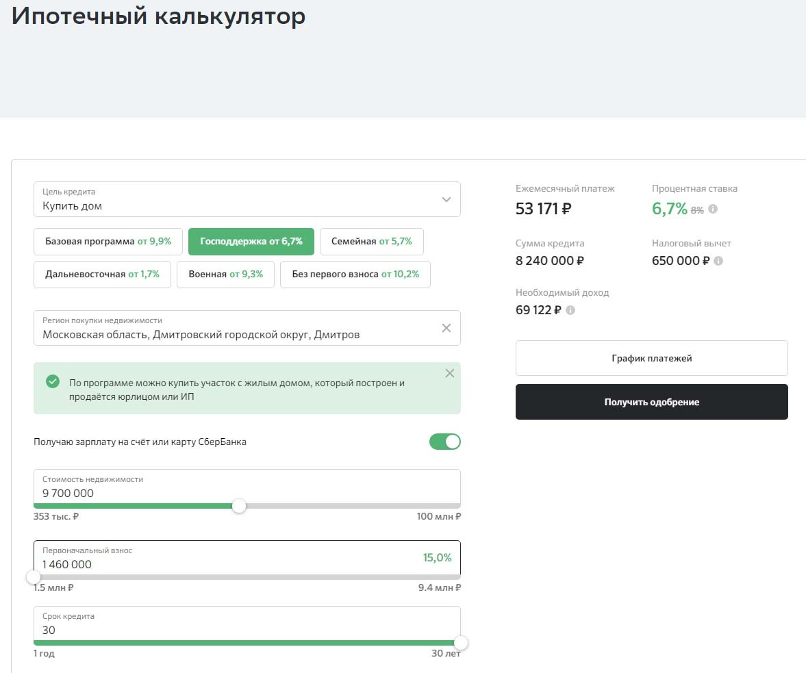The height and width of the screenshot is (673, 806).
Task: Toggle SberBank salary card switch
Action: [x=445, y=442]
